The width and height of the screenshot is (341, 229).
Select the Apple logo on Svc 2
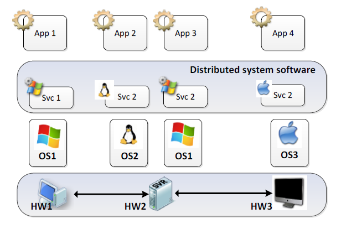pyautogui.click(x=264, y=88)
